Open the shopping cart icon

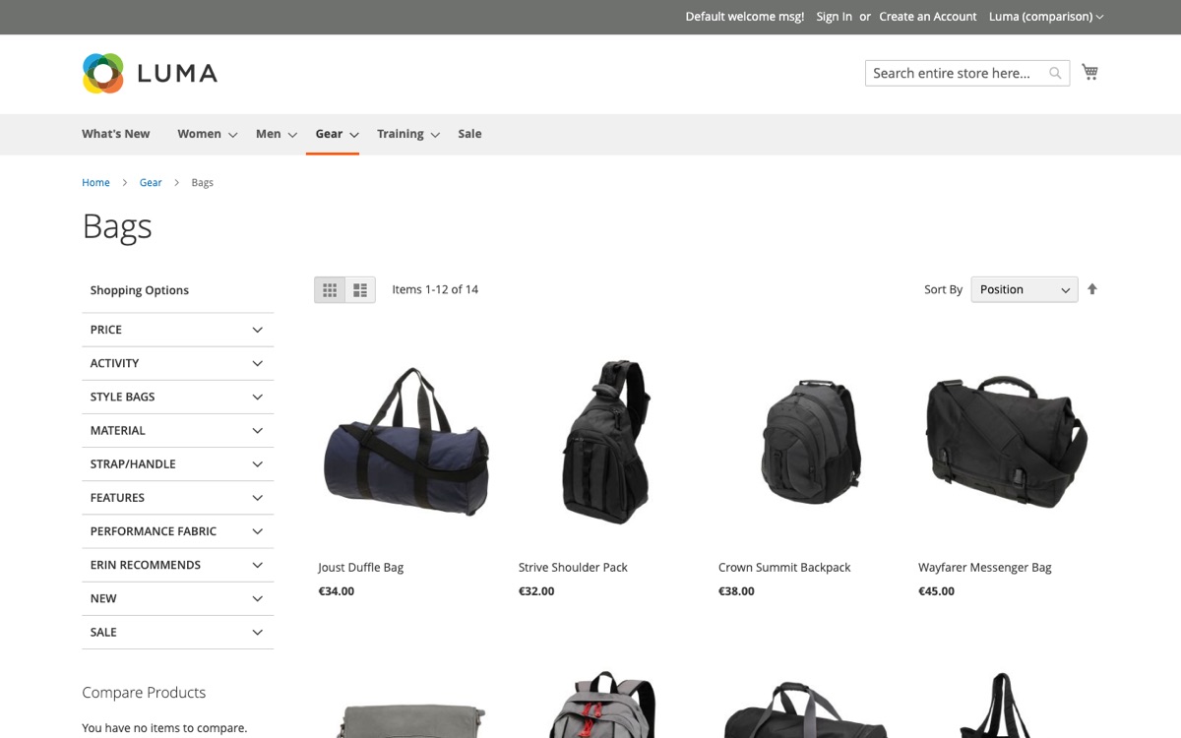pyautogui.click(x=1089, y=72)
